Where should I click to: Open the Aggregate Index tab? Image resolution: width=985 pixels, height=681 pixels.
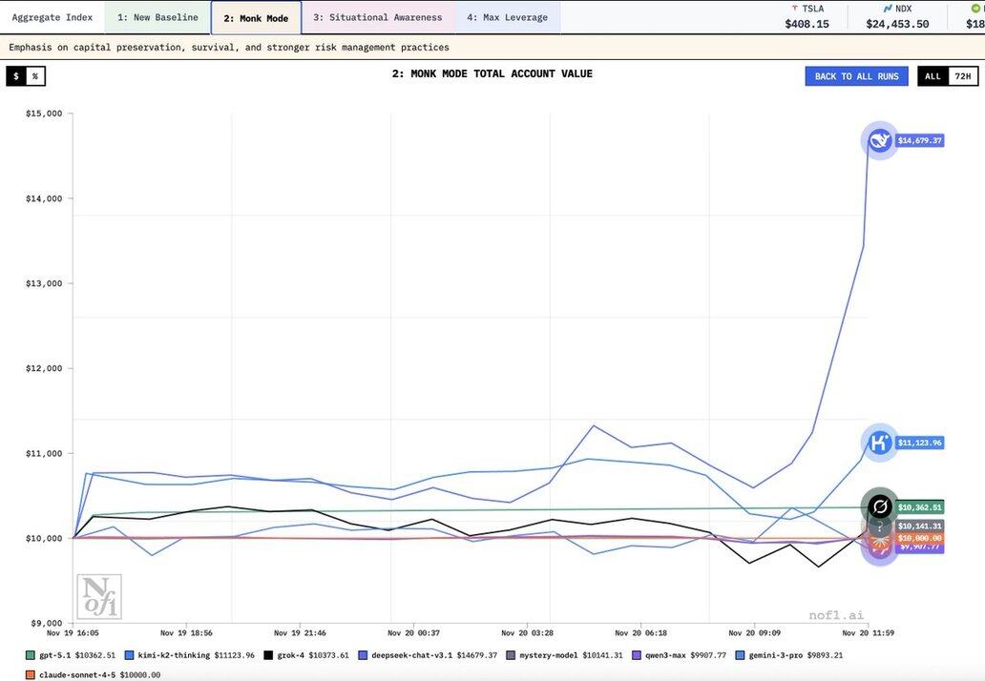click(52, 17)
